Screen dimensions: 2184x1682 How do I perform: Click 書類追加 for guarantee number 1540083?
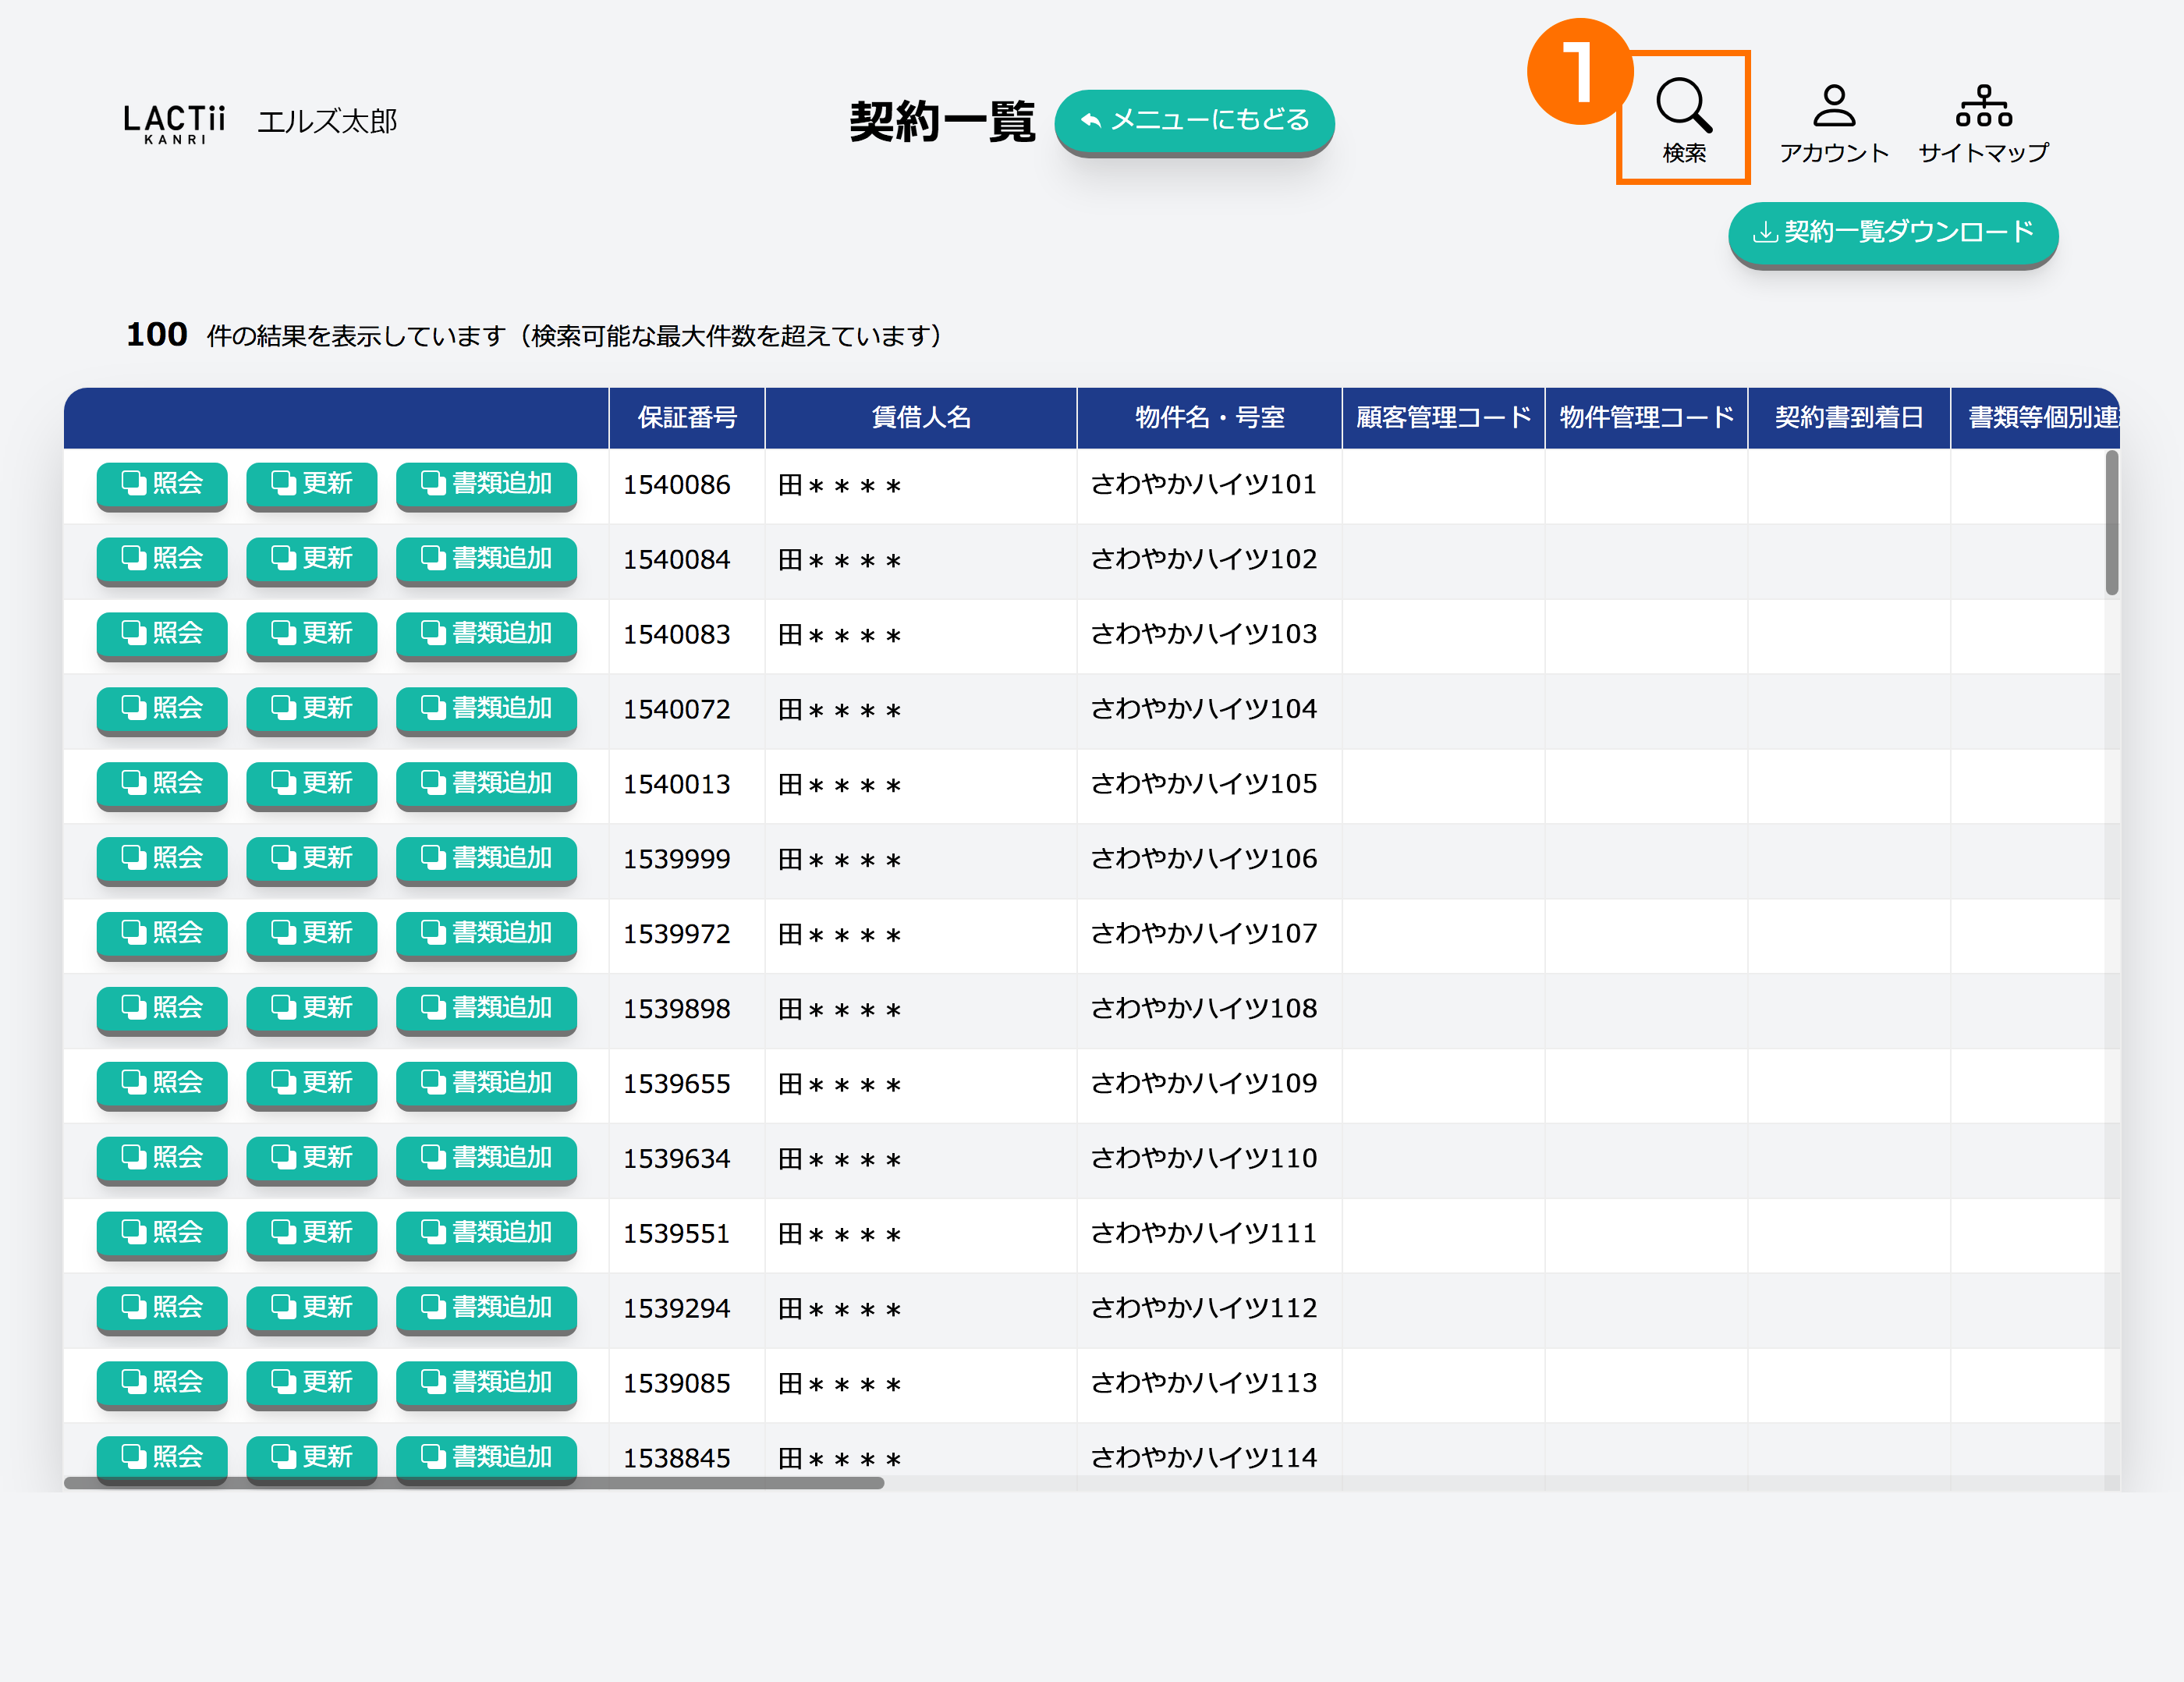click(486, 634)
